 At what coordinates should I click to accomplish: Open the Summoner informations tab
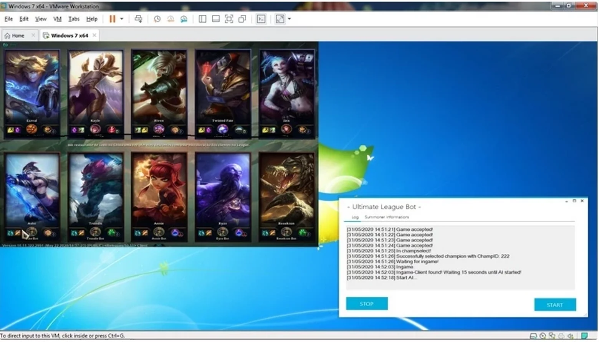(x=387, y=217)
